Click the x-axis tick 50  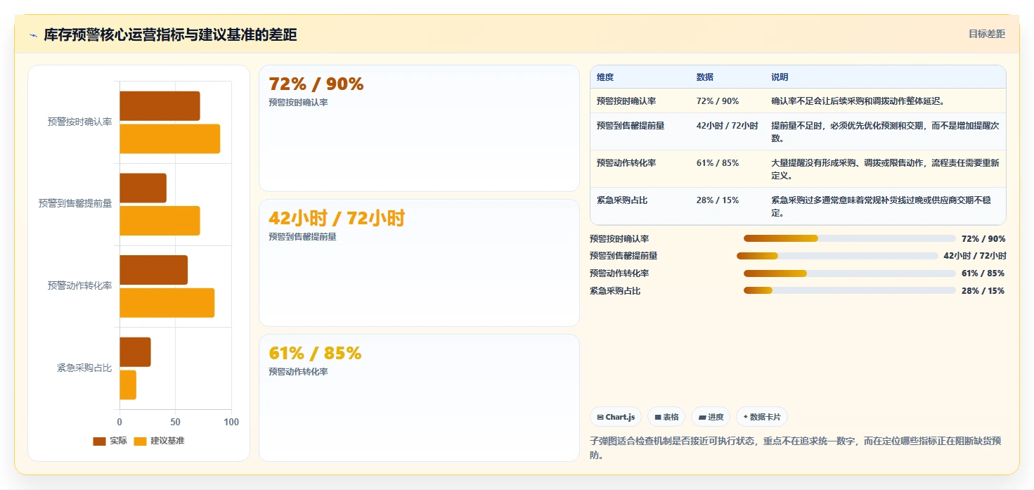(x=175, y=422)
